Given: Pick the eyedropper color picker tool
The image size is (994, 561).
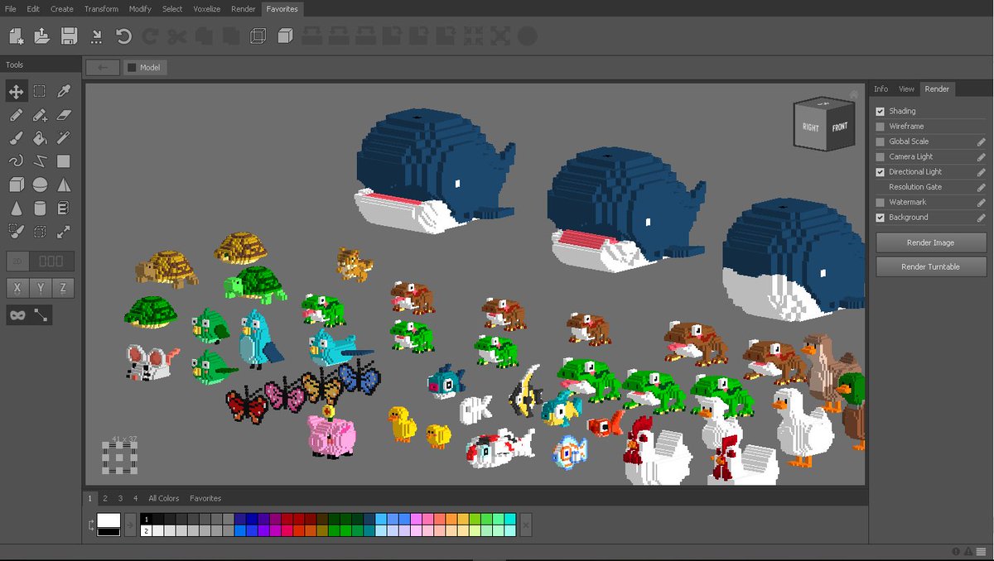Looking at the screenshot, I should (x=64, y=91).
